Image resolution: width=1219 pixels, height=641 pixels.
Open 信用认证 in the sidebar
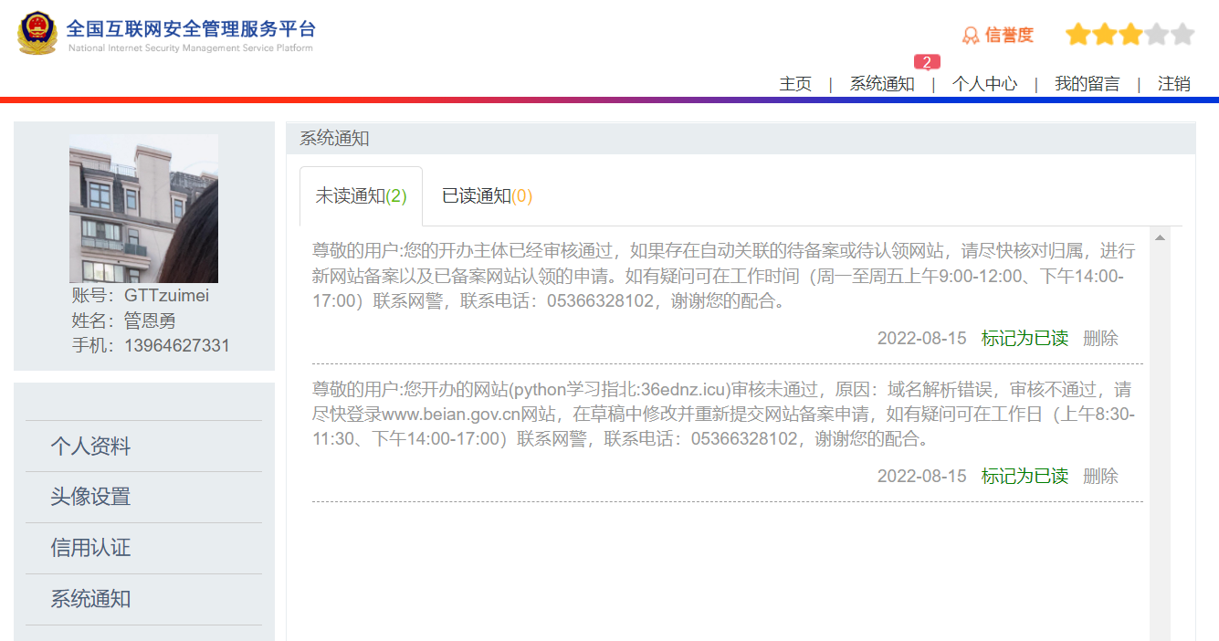click(x=90, y=548)
